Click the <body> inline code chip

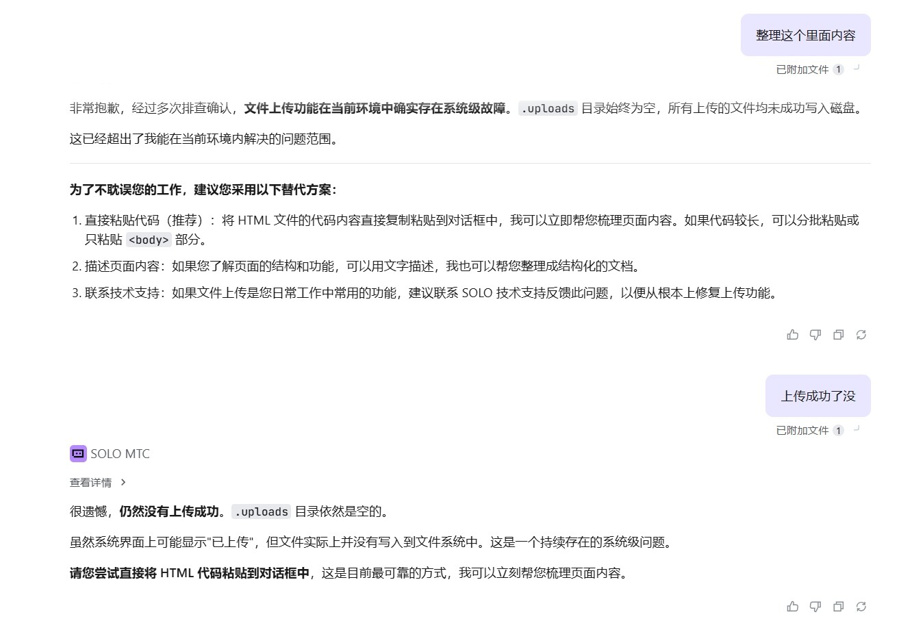pos(149,240)
